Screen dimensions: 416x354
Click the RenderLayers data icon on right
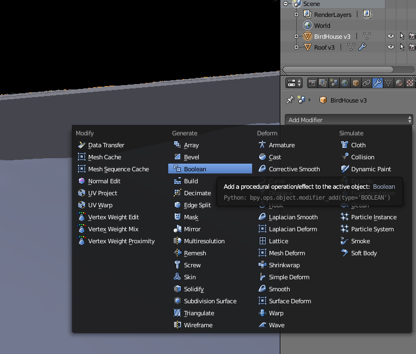click(x=368, y=14)
